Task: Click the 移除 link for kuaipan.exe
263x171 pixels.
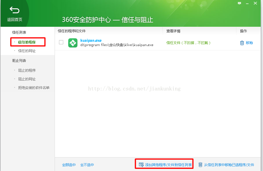Action: click(x=249, y=43)
